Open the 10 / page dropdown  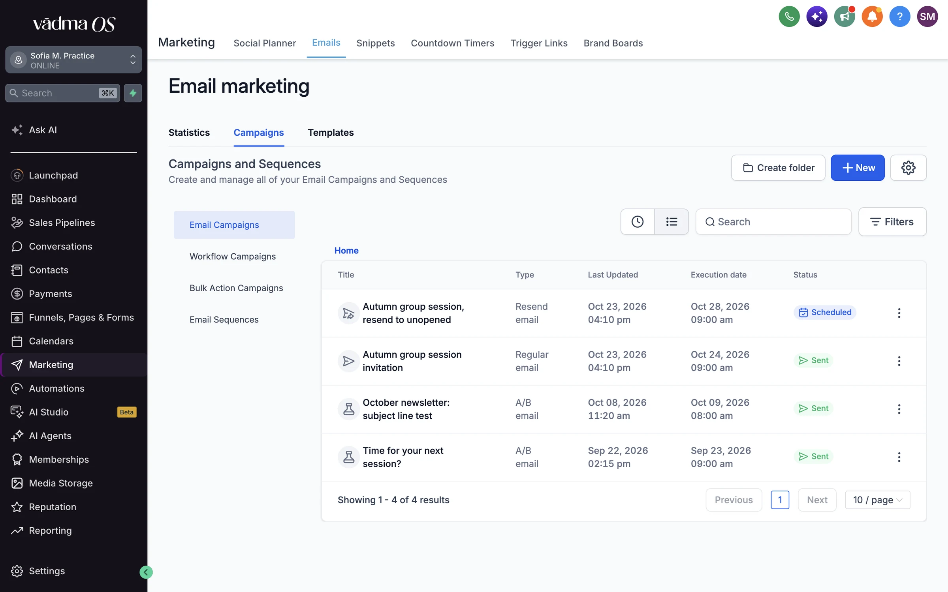[x=877, y=500]
